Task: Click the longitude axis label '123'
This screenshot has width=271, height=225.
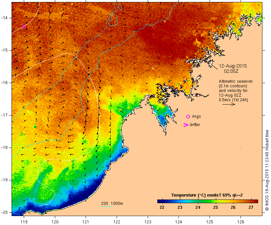Action: (x=148, y=222)
